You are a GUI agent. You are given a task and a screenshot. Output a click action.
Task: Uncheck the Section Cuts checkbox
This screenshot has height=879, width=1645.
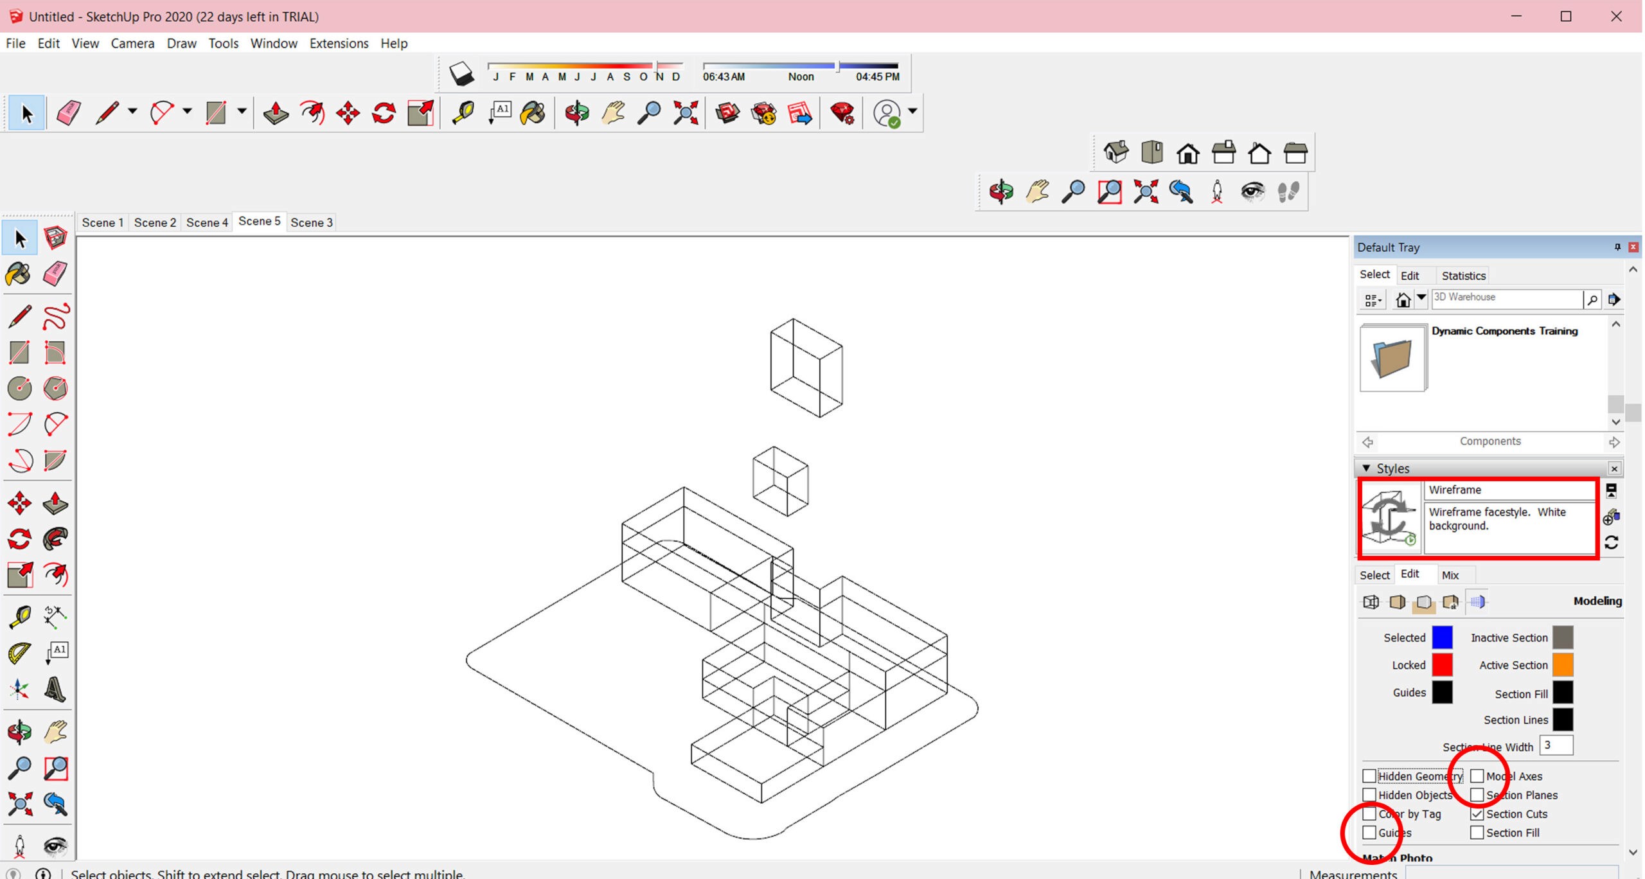tap(1477, 814)
